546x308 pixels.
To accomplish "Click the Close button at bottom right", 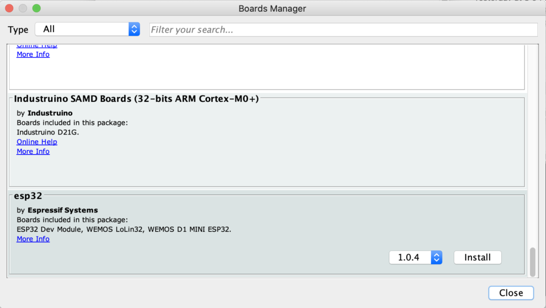I will pyautogui.click(x=510, y=293).
